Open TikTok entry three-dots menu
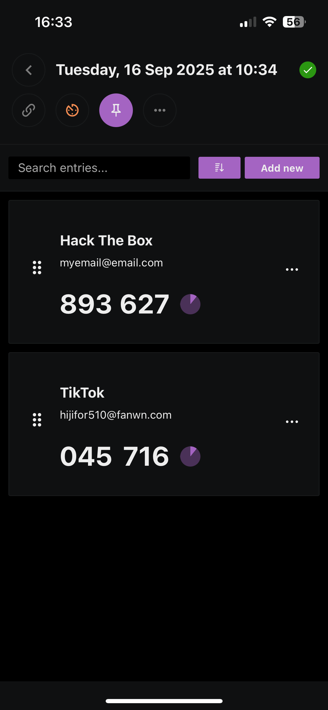Screen dimensions: 328x710 [x=292, y=422]
